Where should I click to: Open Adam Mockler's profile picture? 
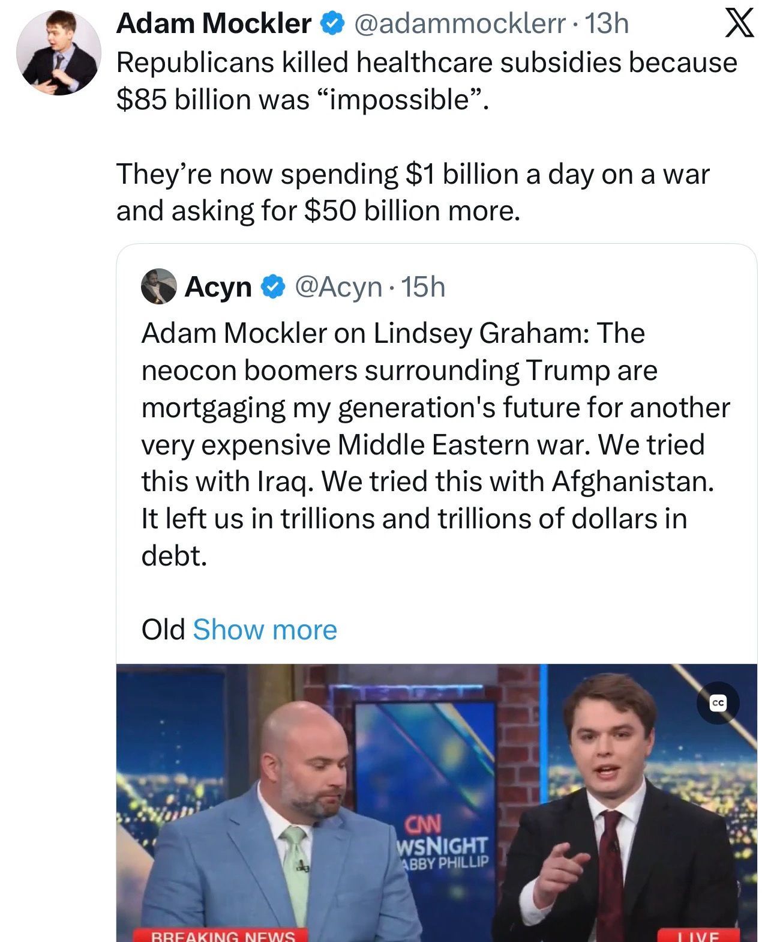click(x=58, y=53)
